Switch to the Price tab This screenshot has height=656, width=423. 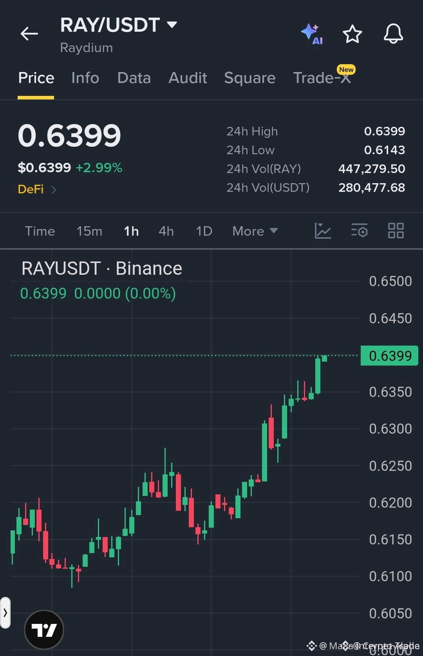[x=36, y=78]
